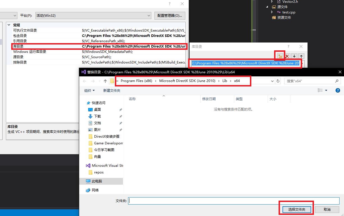Open 配置管理器 button
Screen dimensions: 344x216
pyautogui.click(x=170, y=15)
